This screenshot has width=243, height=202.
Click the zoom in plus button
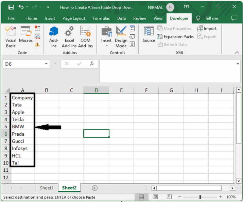click(x=220, y=197)
